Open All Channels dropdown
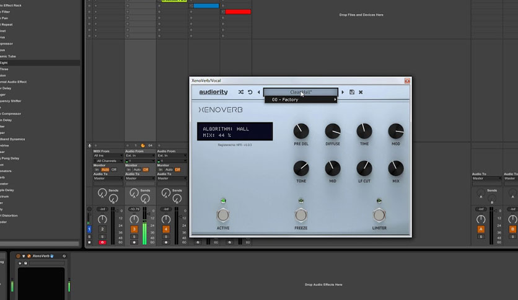This screenshot has width=518, height=300. (x=108, y=161)
